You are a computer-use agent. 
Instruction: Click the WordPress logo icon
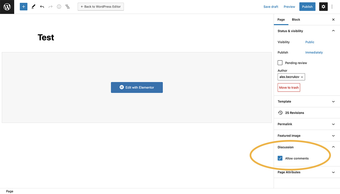[x=7, y=7]
